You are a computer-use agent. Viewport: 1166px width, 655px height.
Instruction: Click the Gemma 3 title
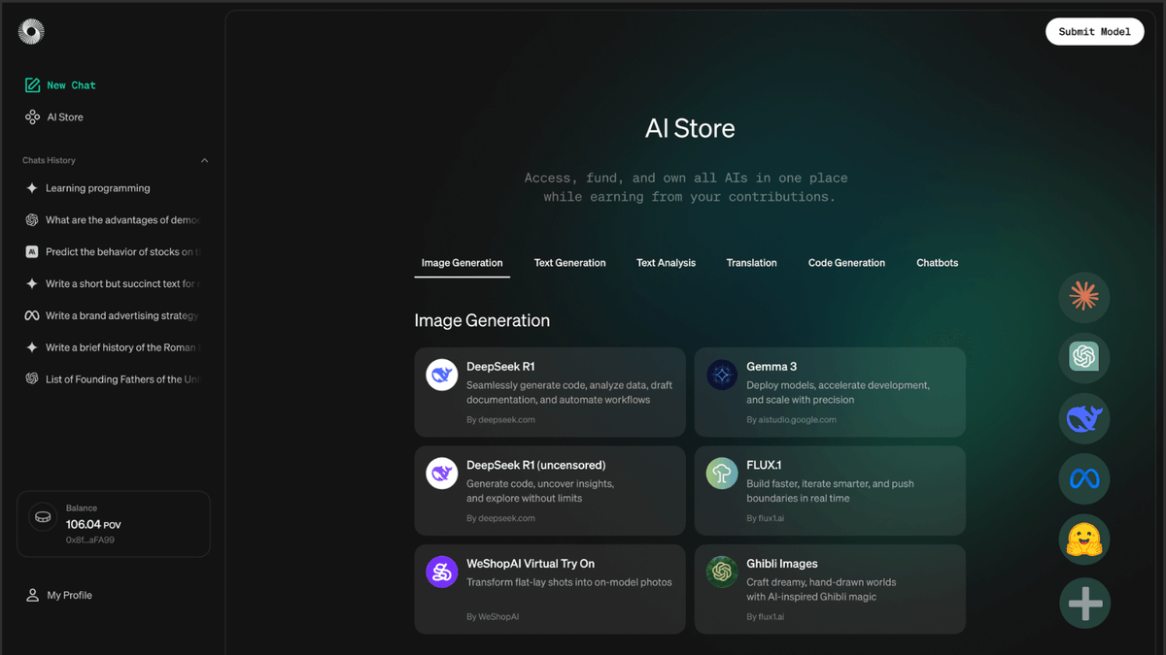point(772,367)
